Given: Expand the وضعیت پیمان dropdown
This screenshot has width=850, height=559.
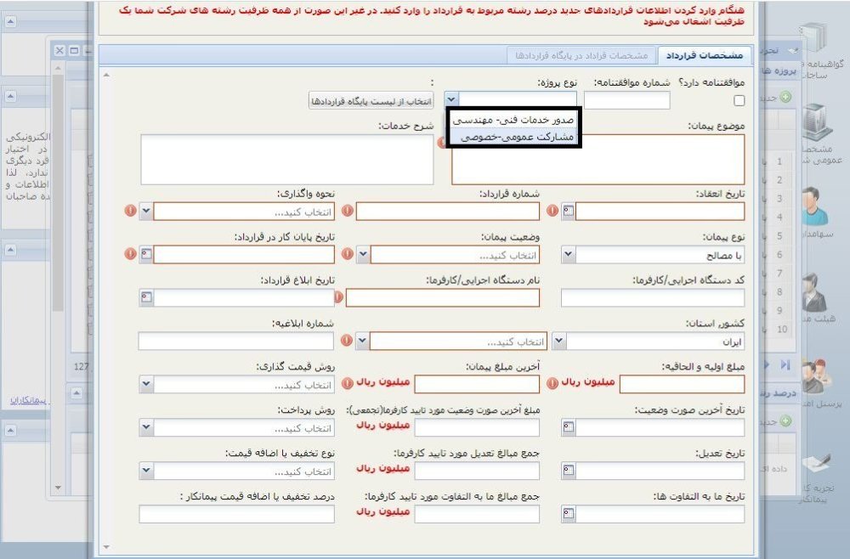Looking at the screenshot, I should click(x=363, y=254).
